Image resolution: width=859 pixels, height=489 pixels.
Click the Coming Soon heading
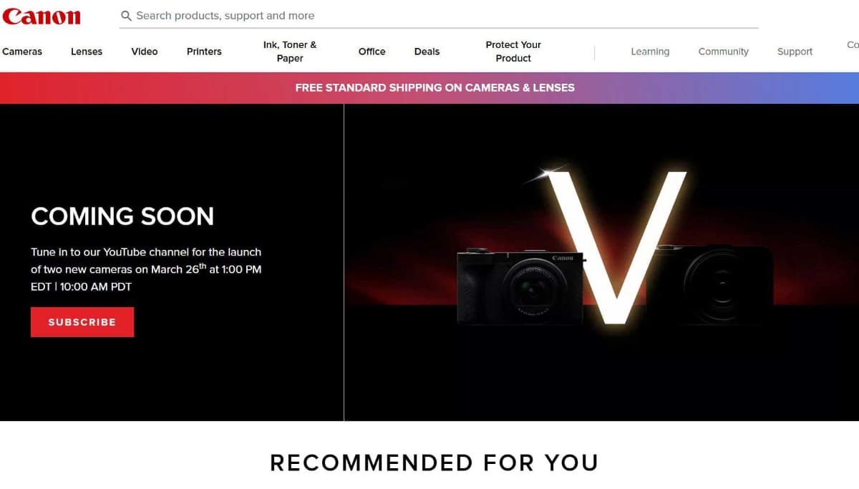click(122, 216)
